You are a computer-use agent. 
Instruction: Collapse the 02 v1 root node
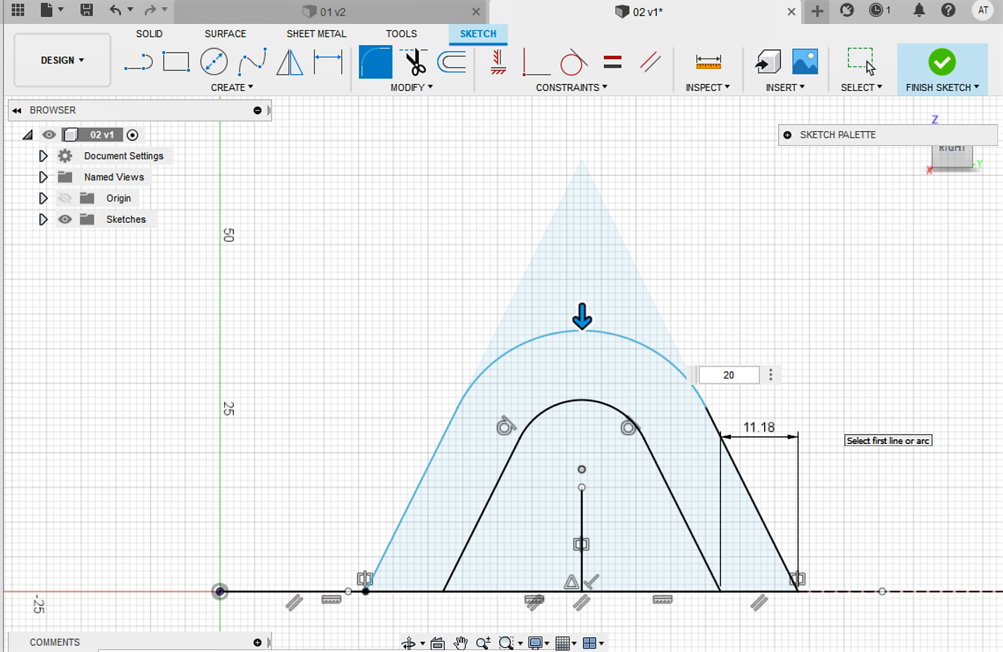tap(27, 135)
